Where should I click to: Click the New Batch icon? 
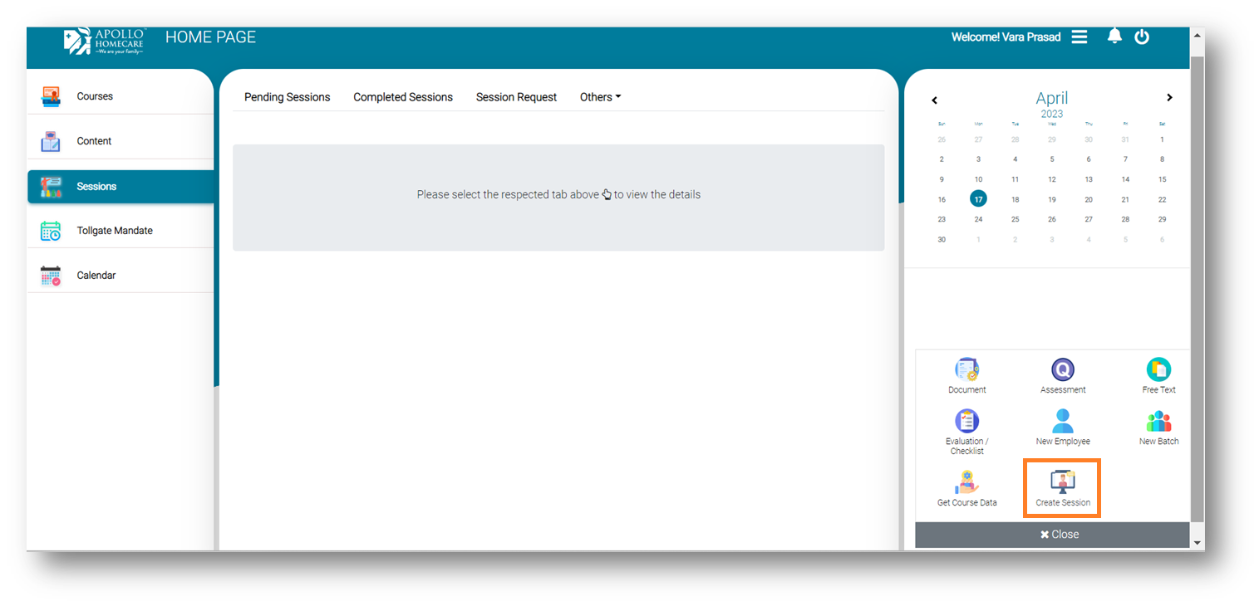pos(1158,421)
